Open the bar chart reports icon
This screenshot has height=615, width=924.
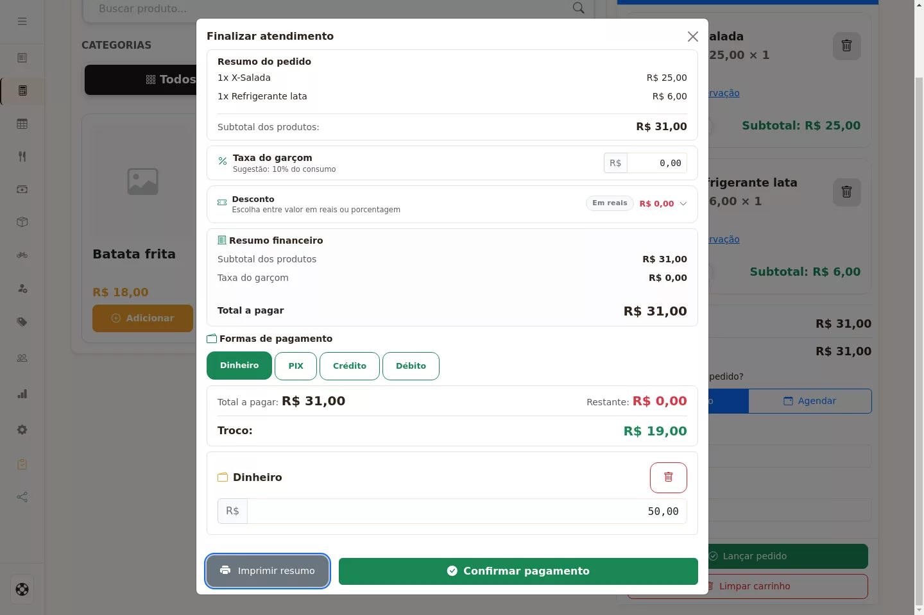click(x=22, y=394)
